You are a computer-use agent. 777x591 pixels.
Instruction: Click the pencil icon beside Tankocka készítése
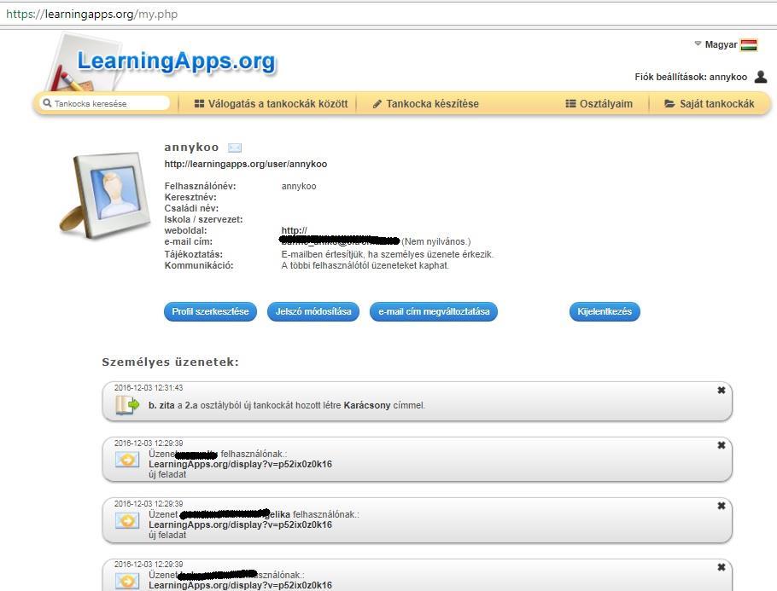[x=377, y=104]
